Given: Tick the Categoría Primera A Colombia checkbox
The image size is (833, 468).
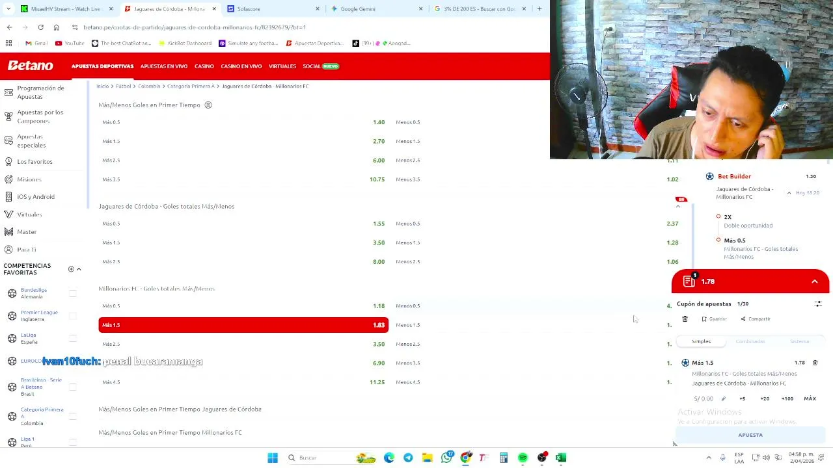Looking at the screenshot, I should (x=73, y=416).
